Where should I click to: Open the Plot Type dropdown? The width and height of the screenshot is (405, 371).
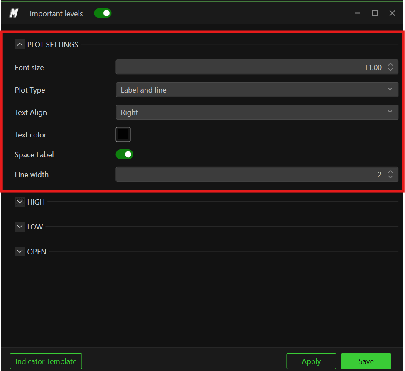[x=257, y=90]
